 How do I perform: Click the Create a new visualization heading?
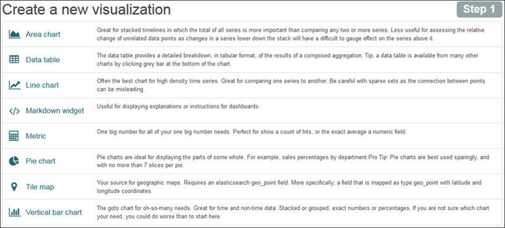click(87, 10)
